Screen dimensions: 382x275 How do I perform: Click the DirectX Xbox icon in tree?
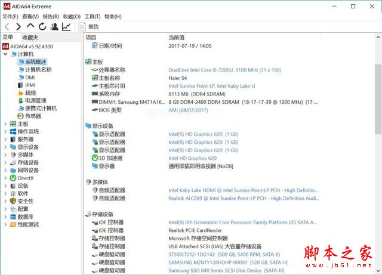coord(13,178)
